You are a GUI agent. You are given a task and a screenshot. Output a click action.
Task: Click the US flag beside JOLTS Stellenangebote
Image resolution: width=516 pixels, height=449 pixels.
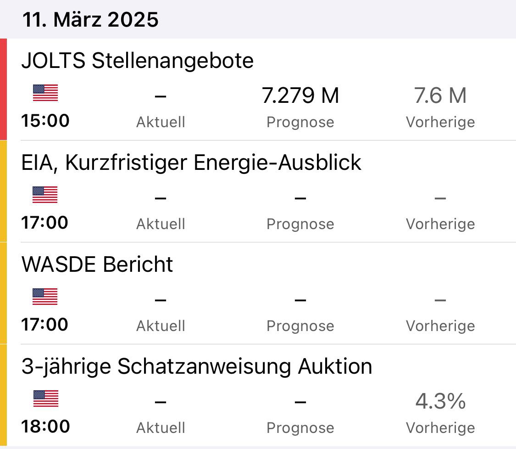coord(45,93)
